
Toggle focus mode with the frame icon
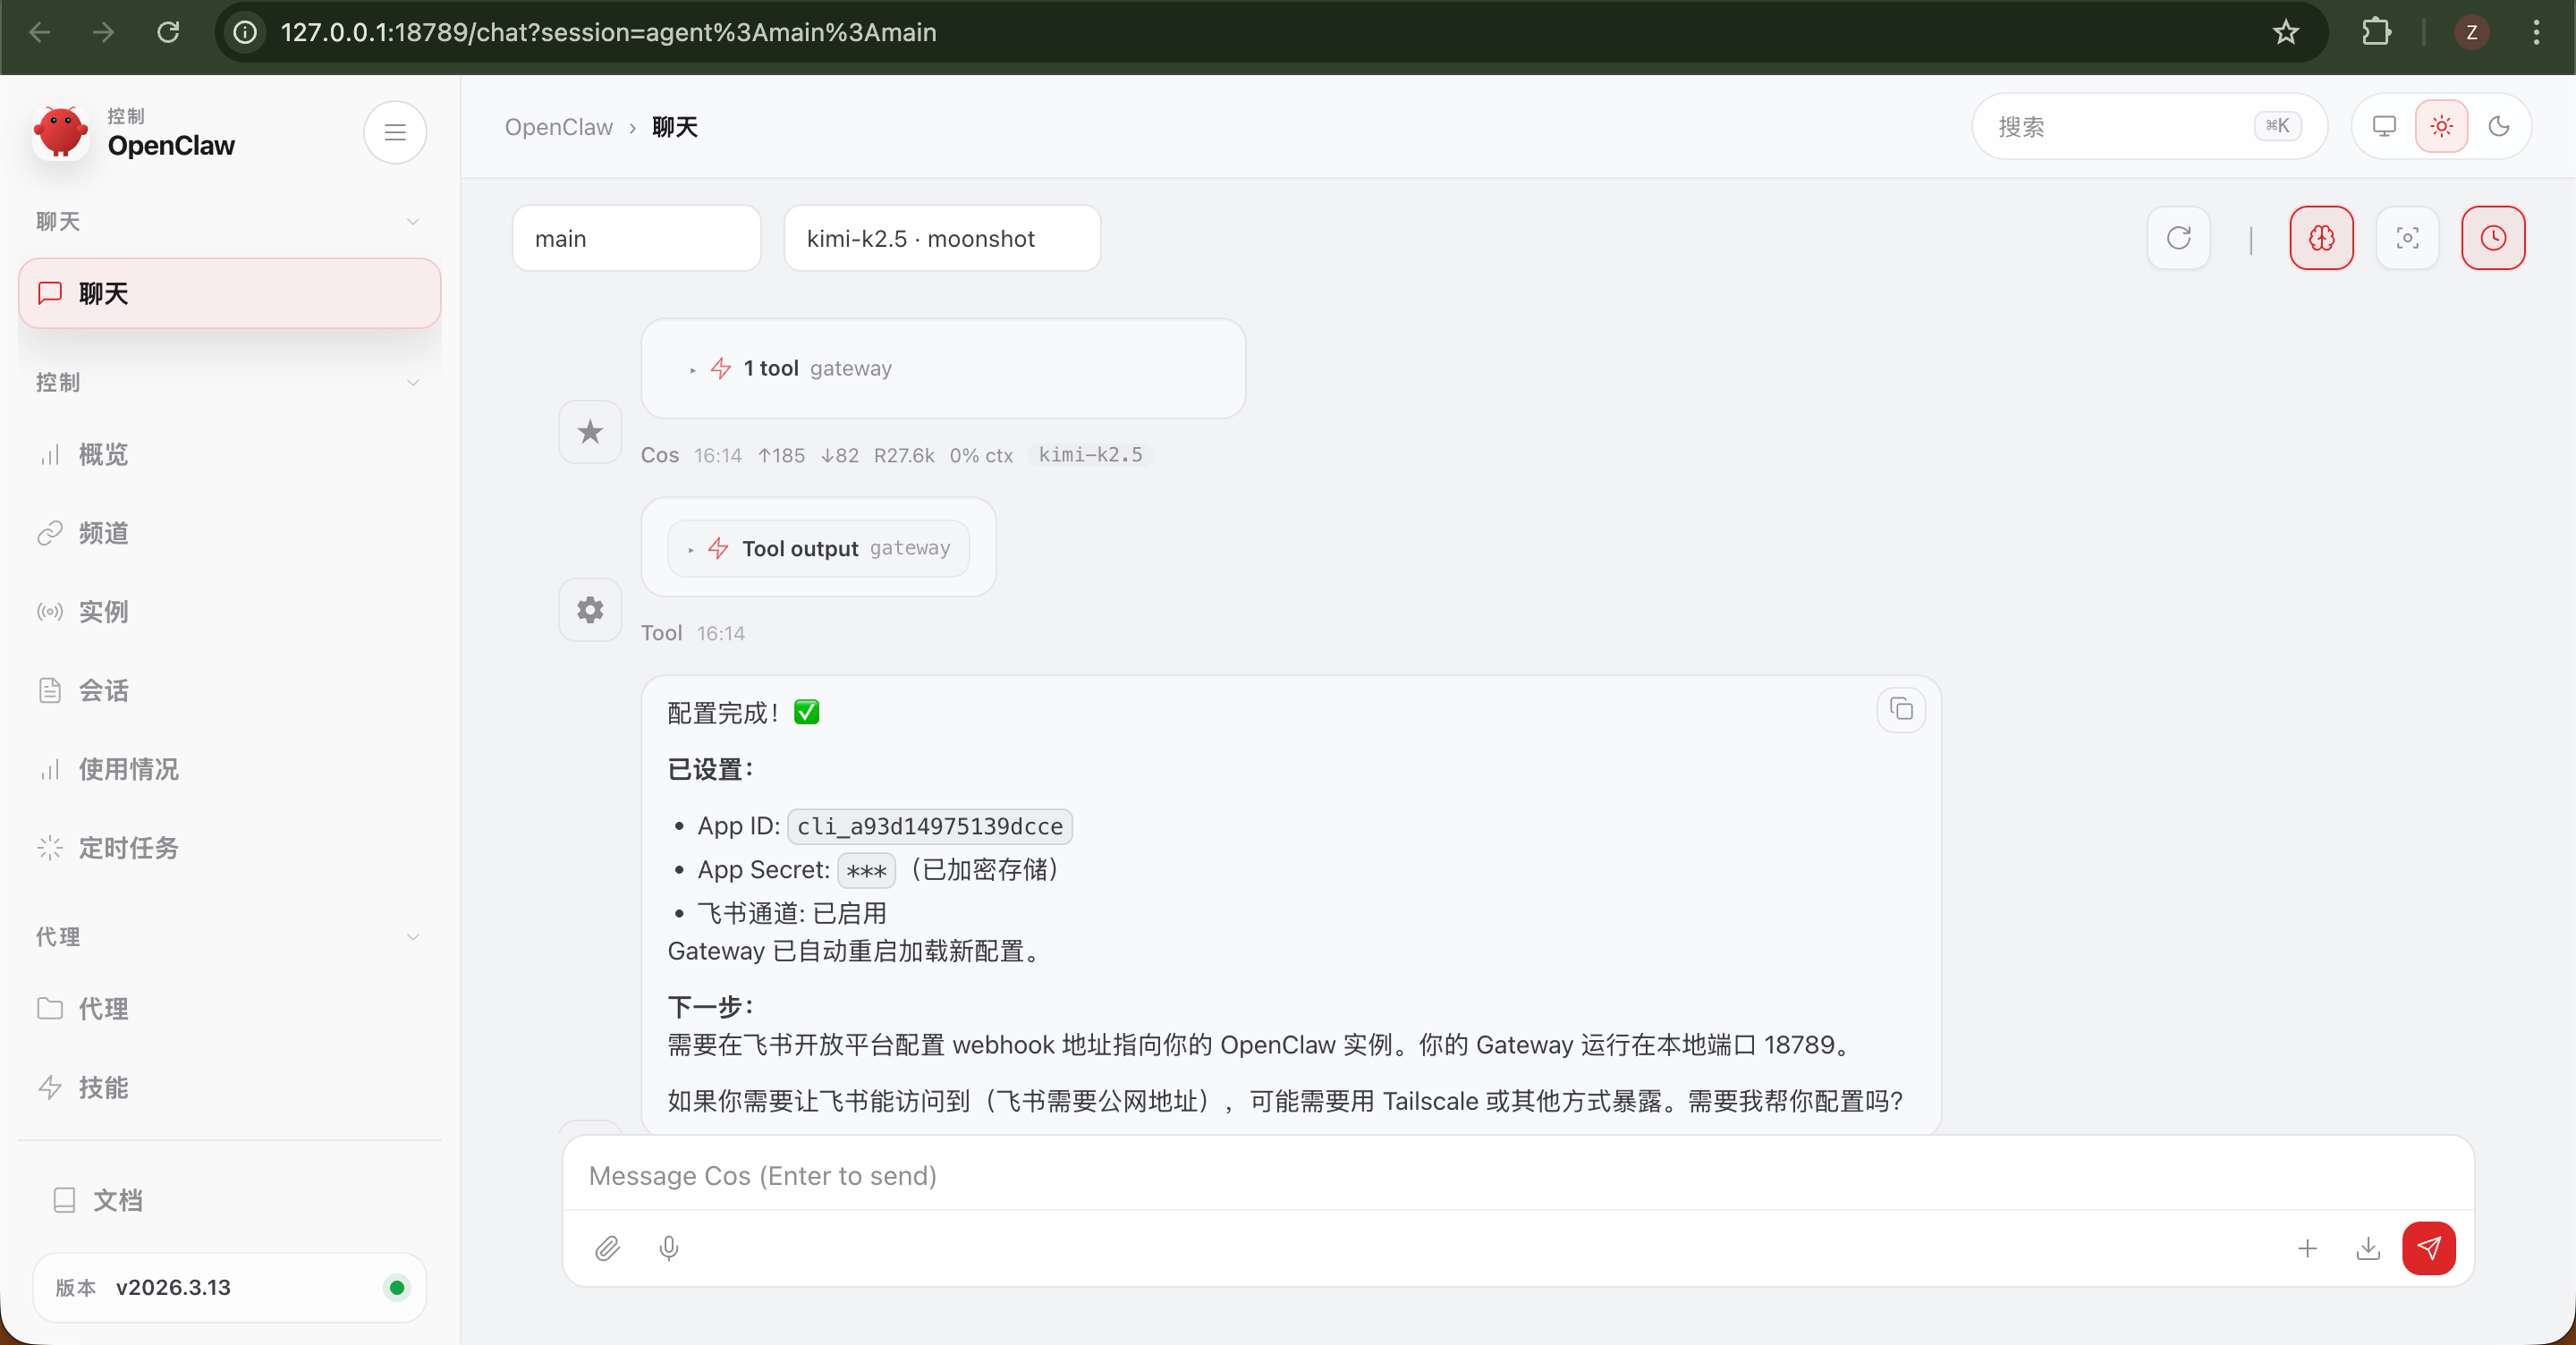point(2407,238)
